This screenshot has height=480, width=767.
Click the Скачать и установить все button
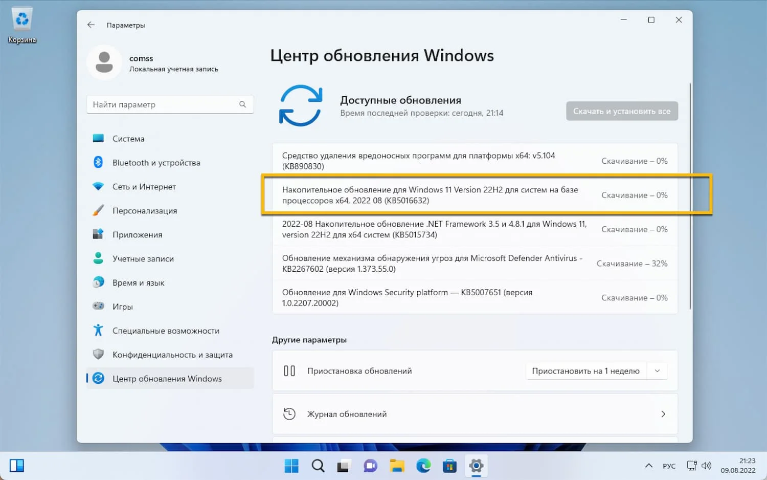point(622,111)
